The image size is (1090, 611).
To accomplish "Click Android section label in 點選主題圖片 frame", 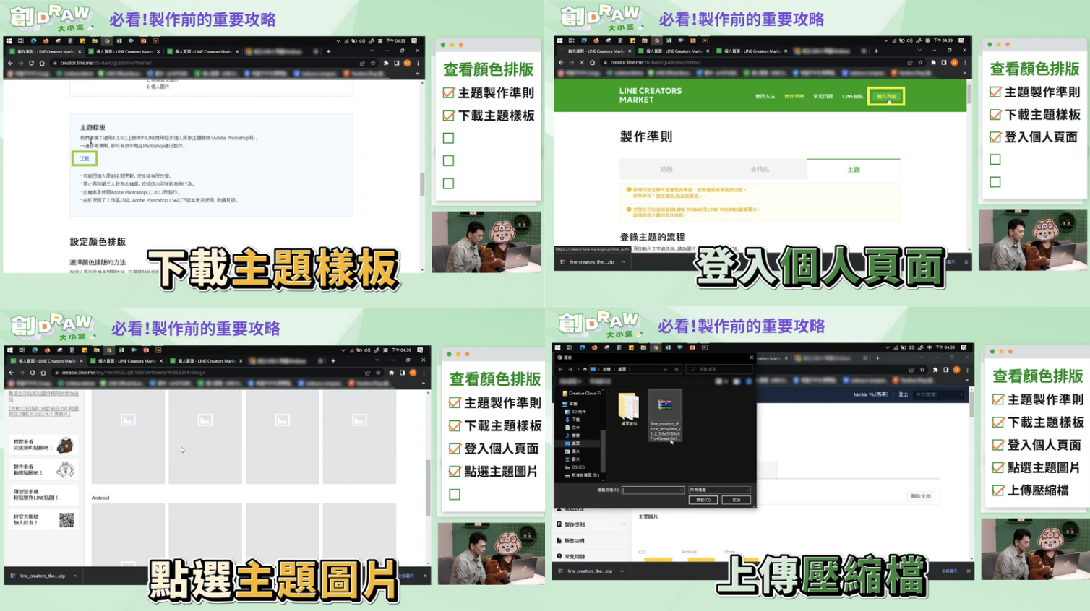I will 100,498.
